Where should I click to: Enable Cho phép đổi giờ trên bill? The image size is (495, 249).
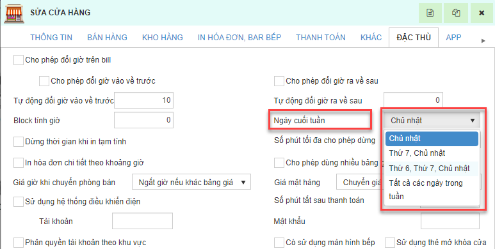click(x=19, y=60)
